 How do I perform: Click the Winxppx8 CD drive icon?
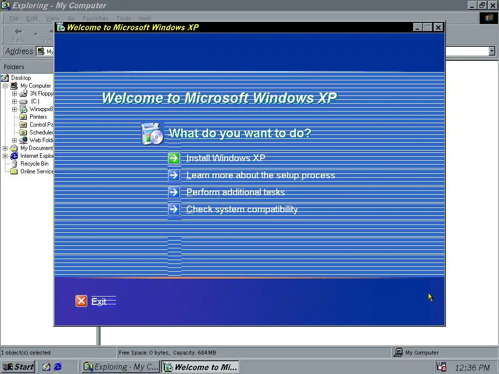click(23, 109)
